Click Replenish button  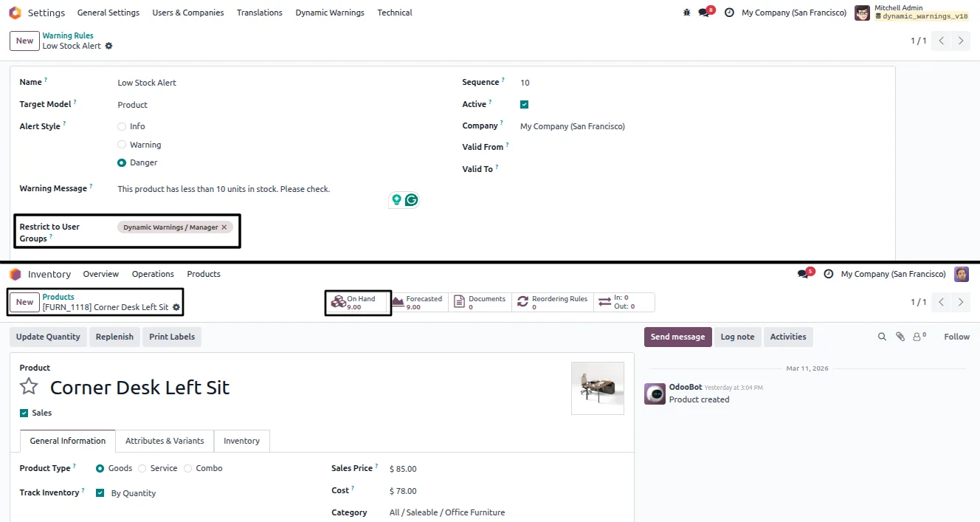114,337
